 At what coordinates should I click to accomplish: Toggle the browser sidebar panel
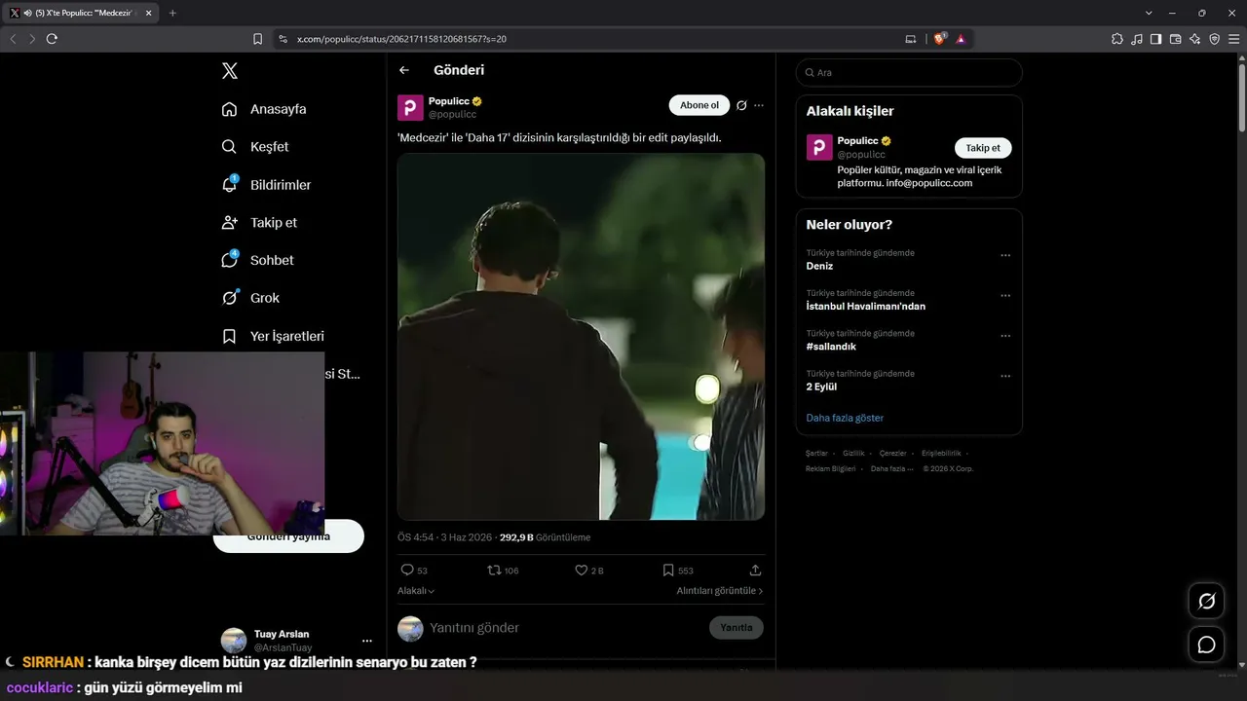(x=1155, y=39)
